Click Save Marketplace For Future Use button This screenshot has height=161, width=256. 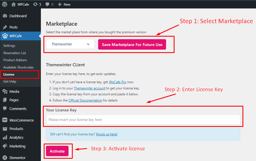click(132, 45)
